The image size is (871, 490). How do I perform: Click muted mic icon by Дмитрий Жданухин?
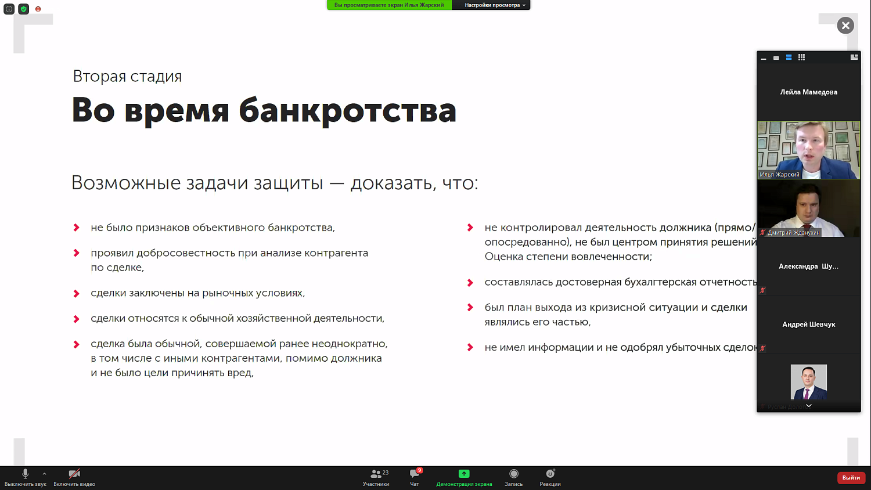[x=763, y=232]
